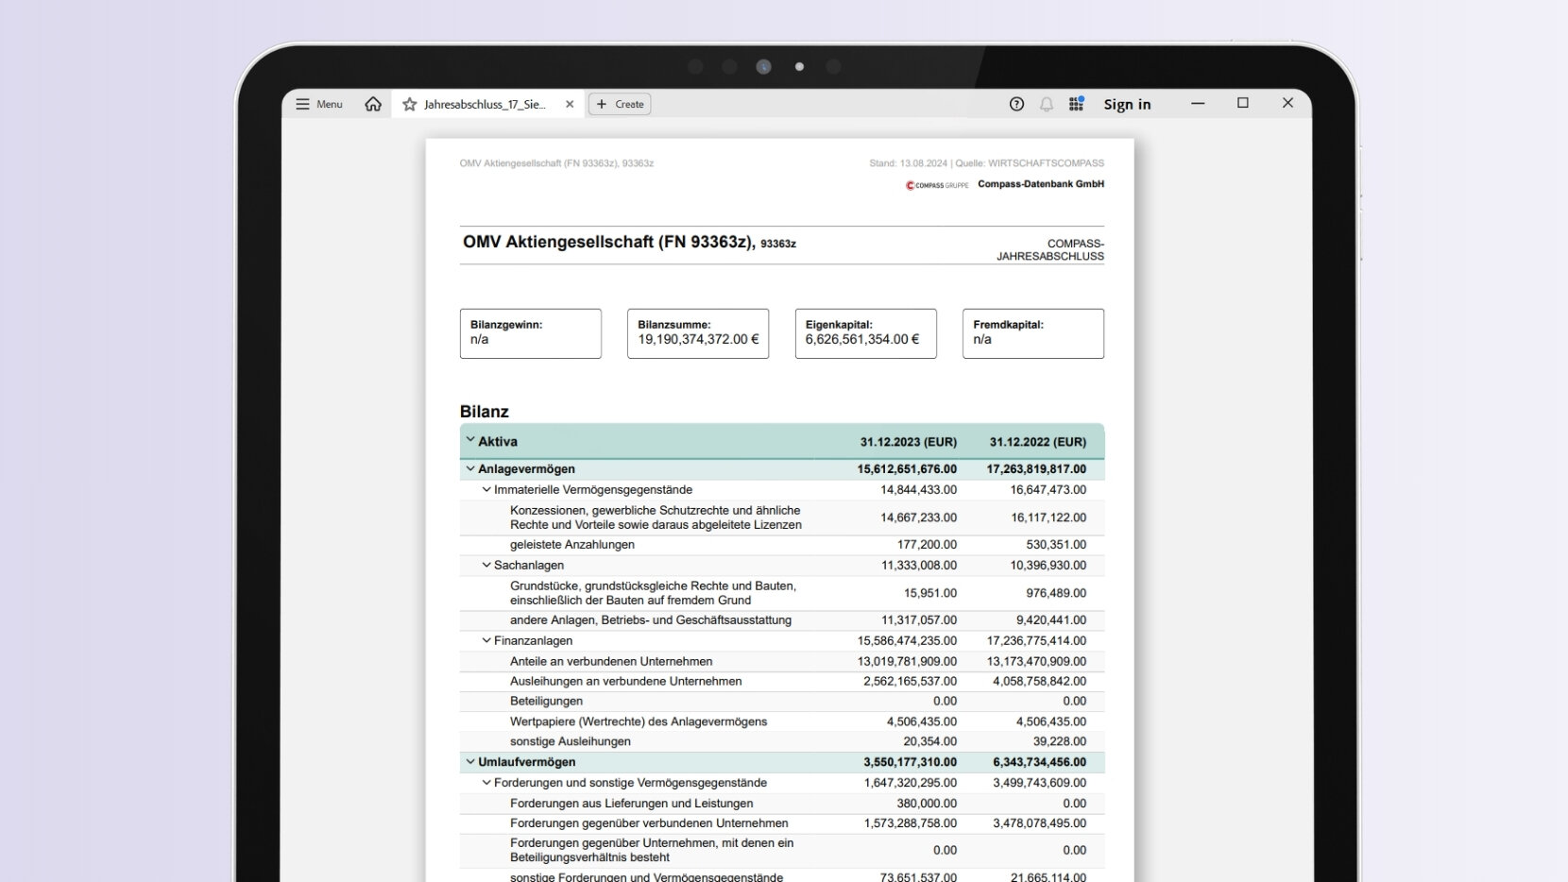Image resolution: width=1568 pixels, height=882 pixels.
Task: Collapse the Sachanlagen chevron
Action: pos(486,565)
